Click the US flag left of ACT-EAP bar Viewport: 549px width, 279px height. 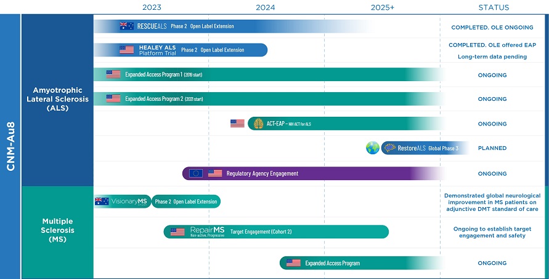point(237,124)
